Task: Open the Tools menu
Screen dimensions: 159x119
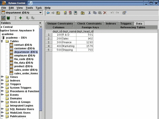Action: [29, 8]
